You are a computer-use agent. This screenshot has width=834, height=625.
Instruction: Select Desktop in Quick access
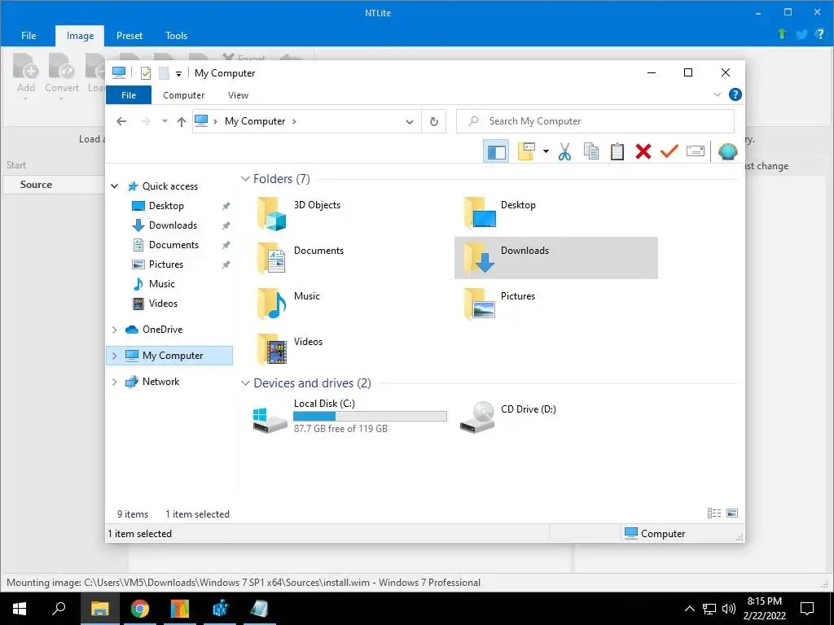pyautogui.click(x=166, y=206)
